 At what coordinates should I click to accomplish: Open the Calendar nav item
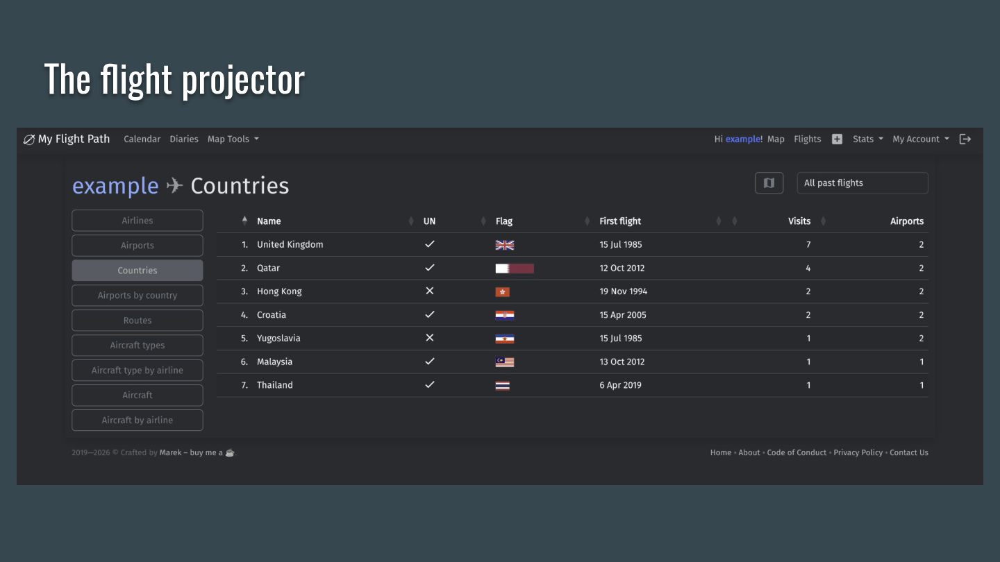(142, 139)
